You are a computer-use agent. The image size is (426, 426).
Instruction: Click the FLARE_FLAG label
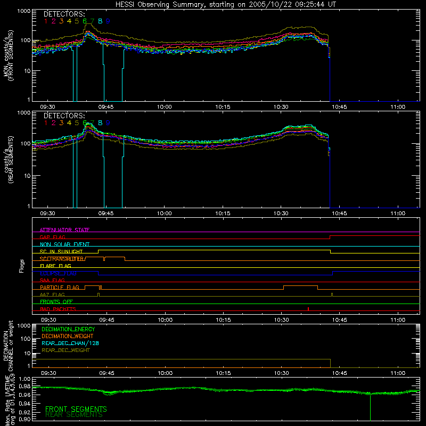coord(55,266)
